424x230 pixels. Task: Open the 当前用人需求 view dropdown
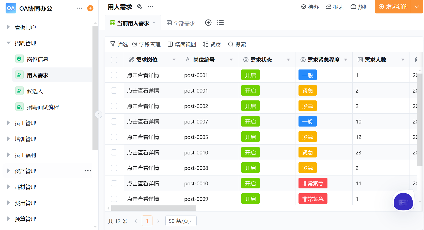point(154,23)
